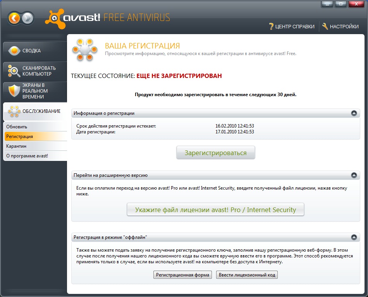Close the avast! window
This screenshot has width=368, height=297.
tap(356, 4)
